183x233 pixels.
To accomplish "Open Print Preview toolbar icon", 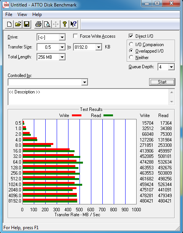I will pyautogui.click(x=47, y=24).
